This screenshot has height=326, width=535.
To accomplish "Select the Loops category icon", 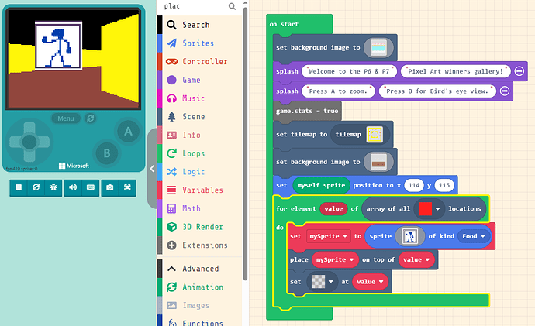I will pos(171,153).
